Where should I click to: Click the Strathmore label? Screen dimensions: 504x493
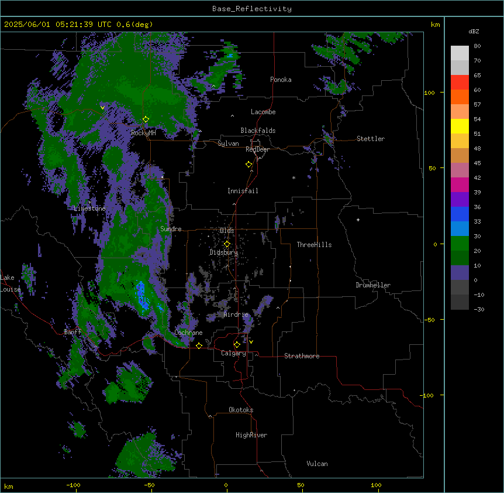(x=302, y=356)
